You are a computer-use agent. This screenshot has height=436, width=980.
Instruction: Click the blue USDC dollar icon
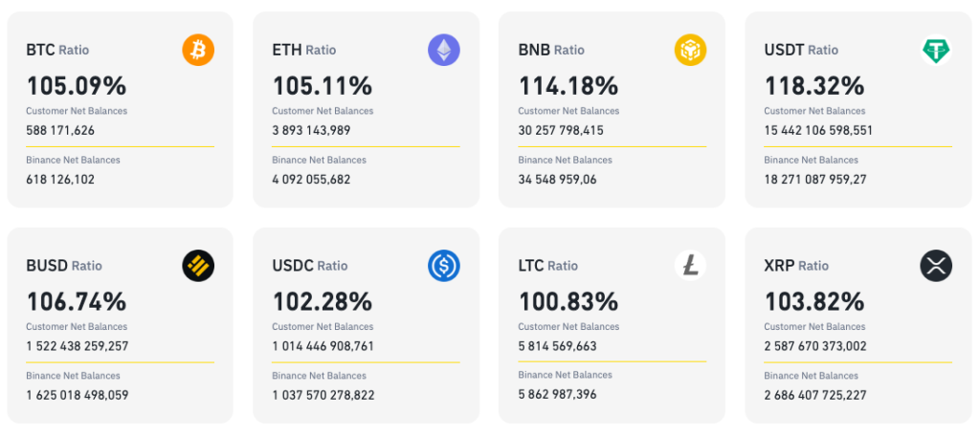coord(444,266)
